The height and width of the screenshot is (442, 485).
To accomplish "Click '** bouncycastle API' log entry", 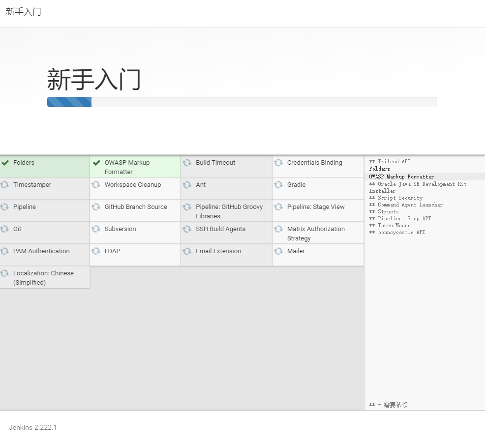I will click(x=397, y=232).
